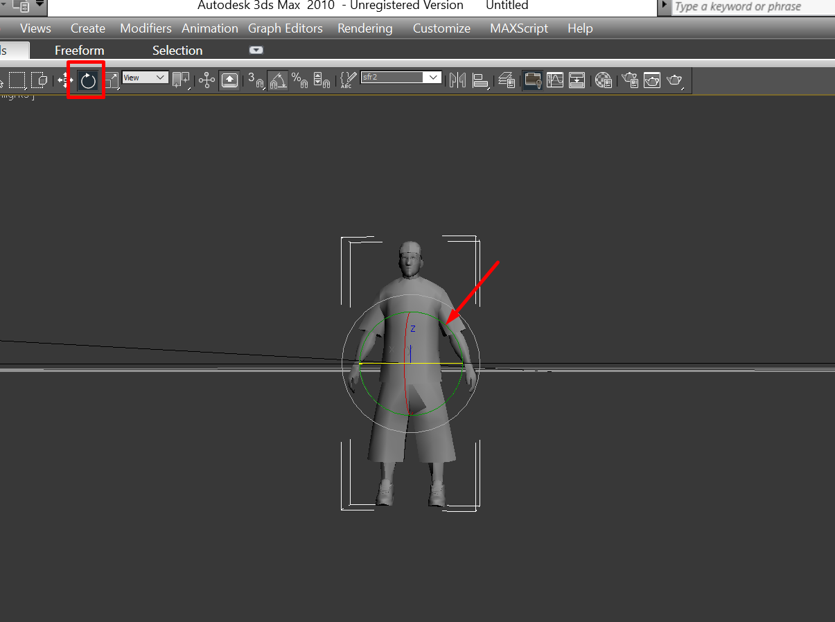Open the Curve Editor

[x=555, y=80]
